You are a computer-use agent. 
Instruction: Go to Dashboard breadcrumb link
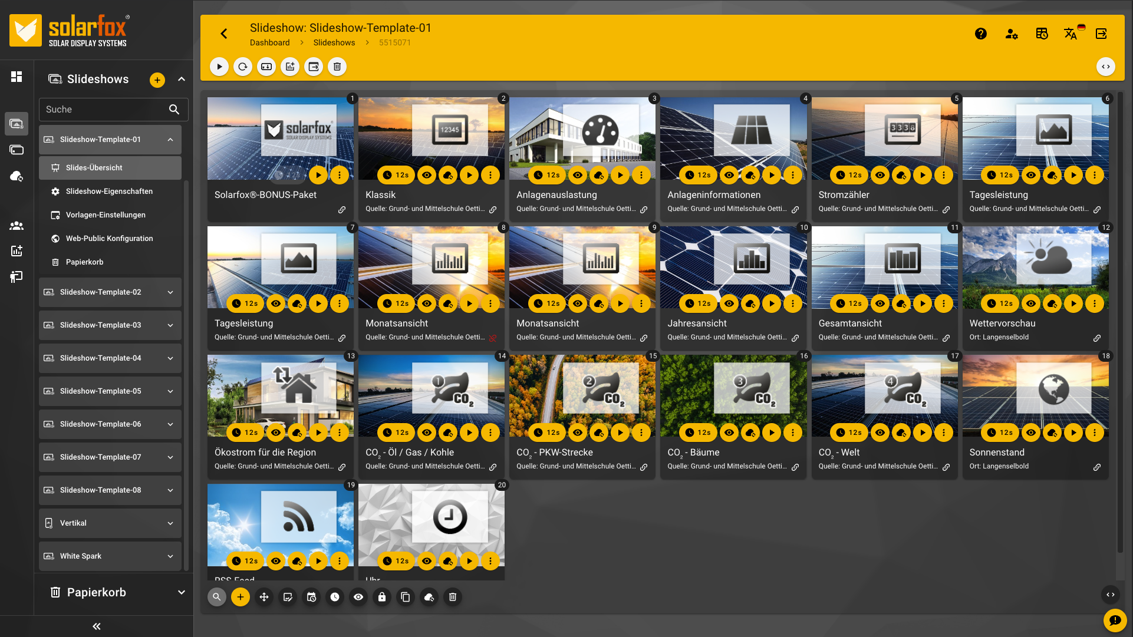click(x=269, y=42)
